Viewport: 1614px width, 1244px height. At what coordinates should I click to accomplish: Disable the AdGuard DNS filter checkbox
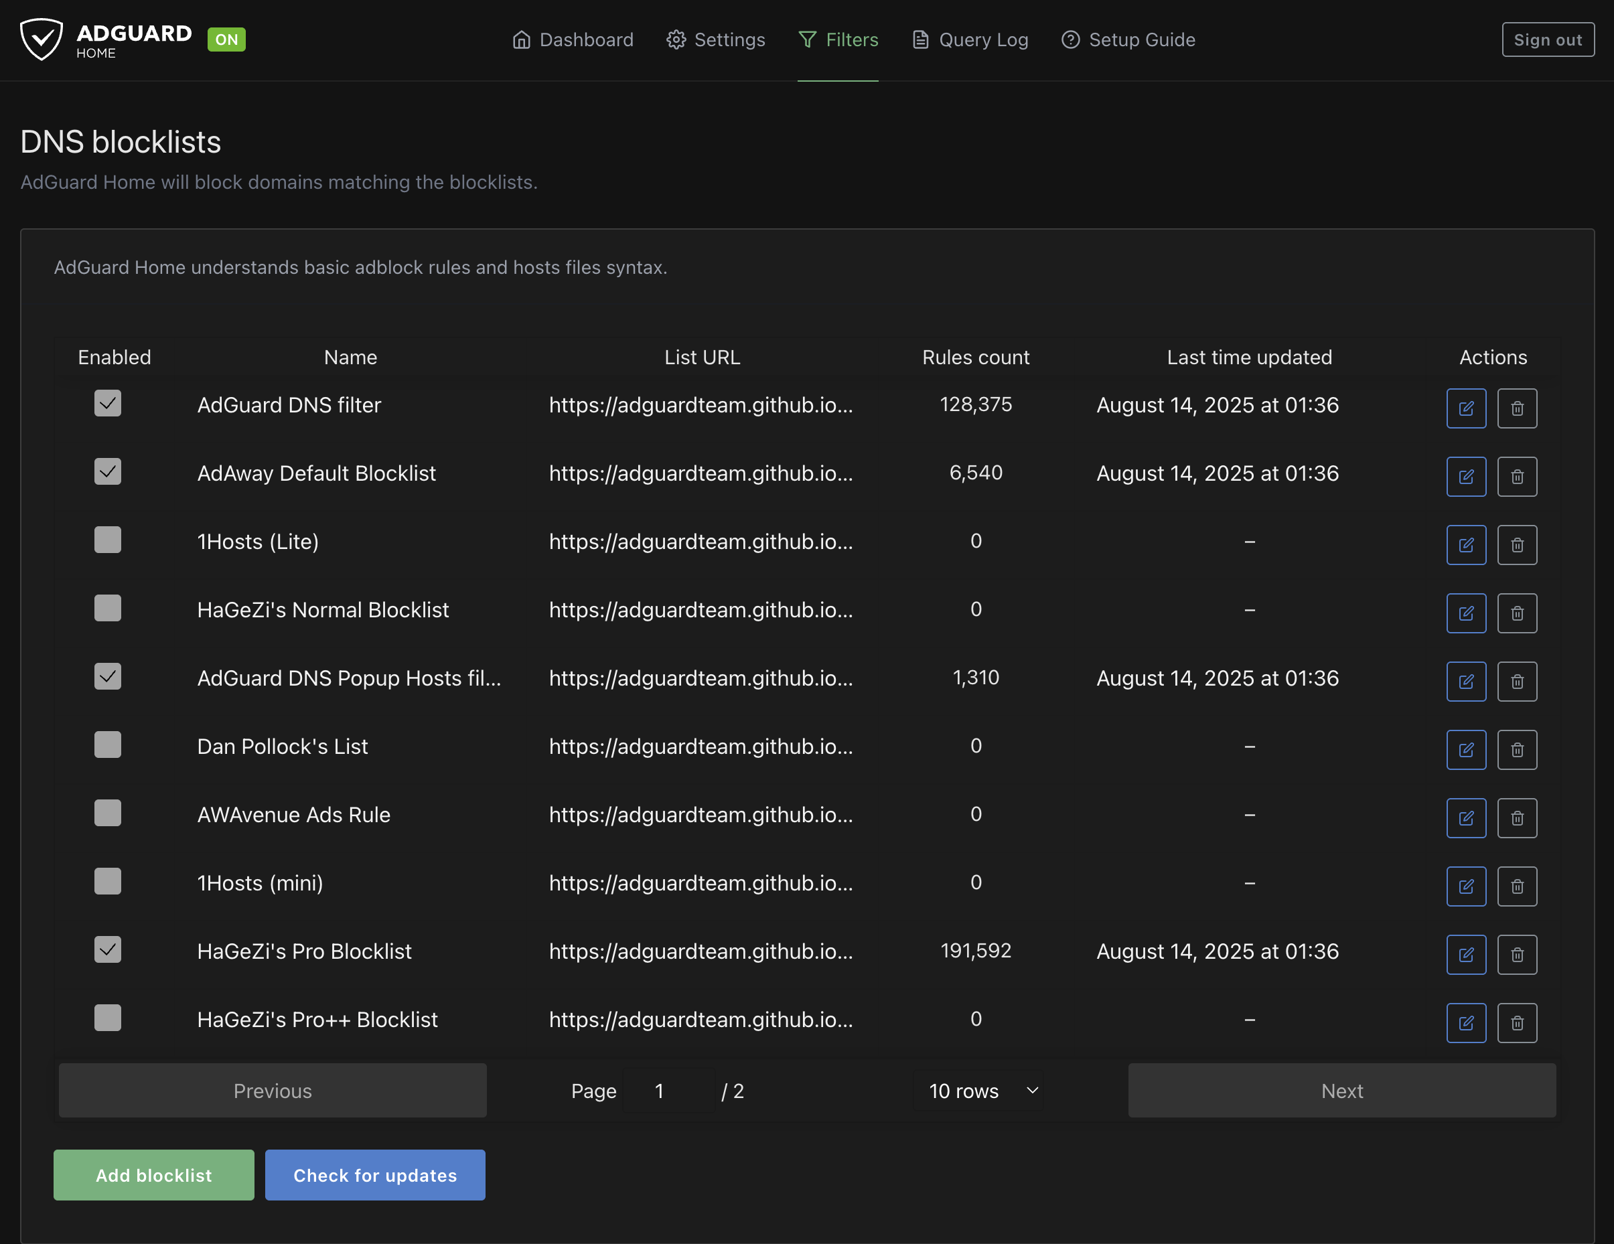[x=107, y=403]
